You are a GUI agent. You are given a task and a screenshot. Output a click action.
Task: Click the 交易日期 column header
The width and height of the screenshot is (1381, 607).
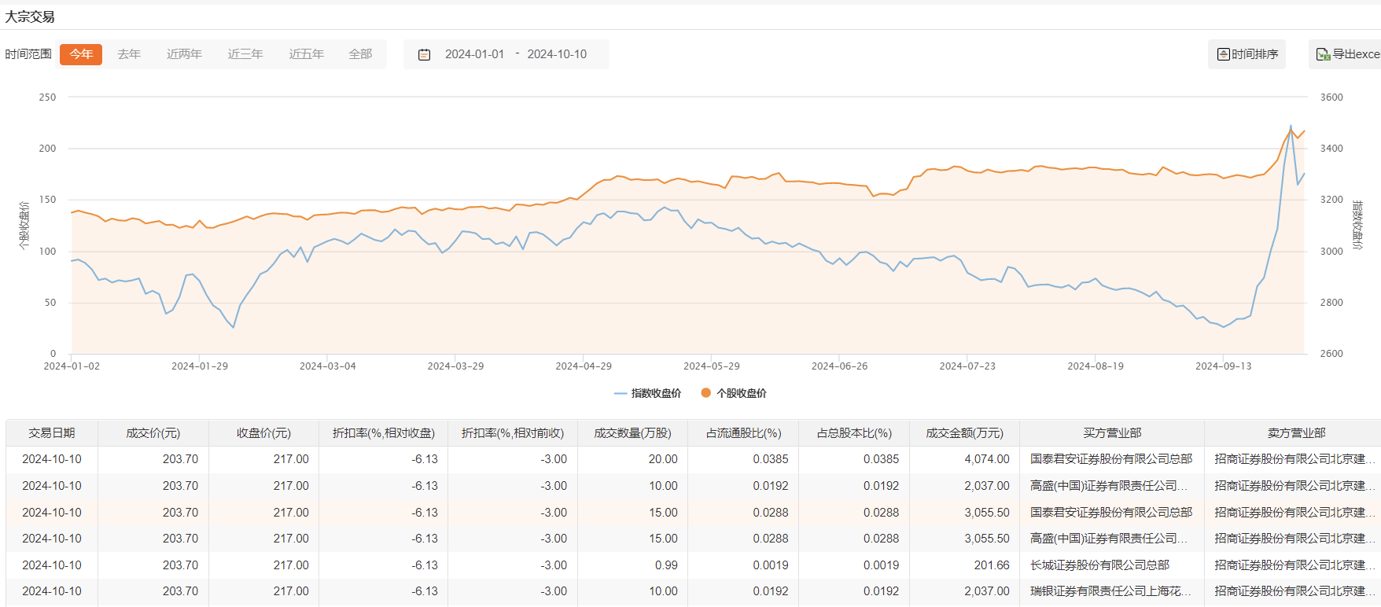click(x=52, y=433)
